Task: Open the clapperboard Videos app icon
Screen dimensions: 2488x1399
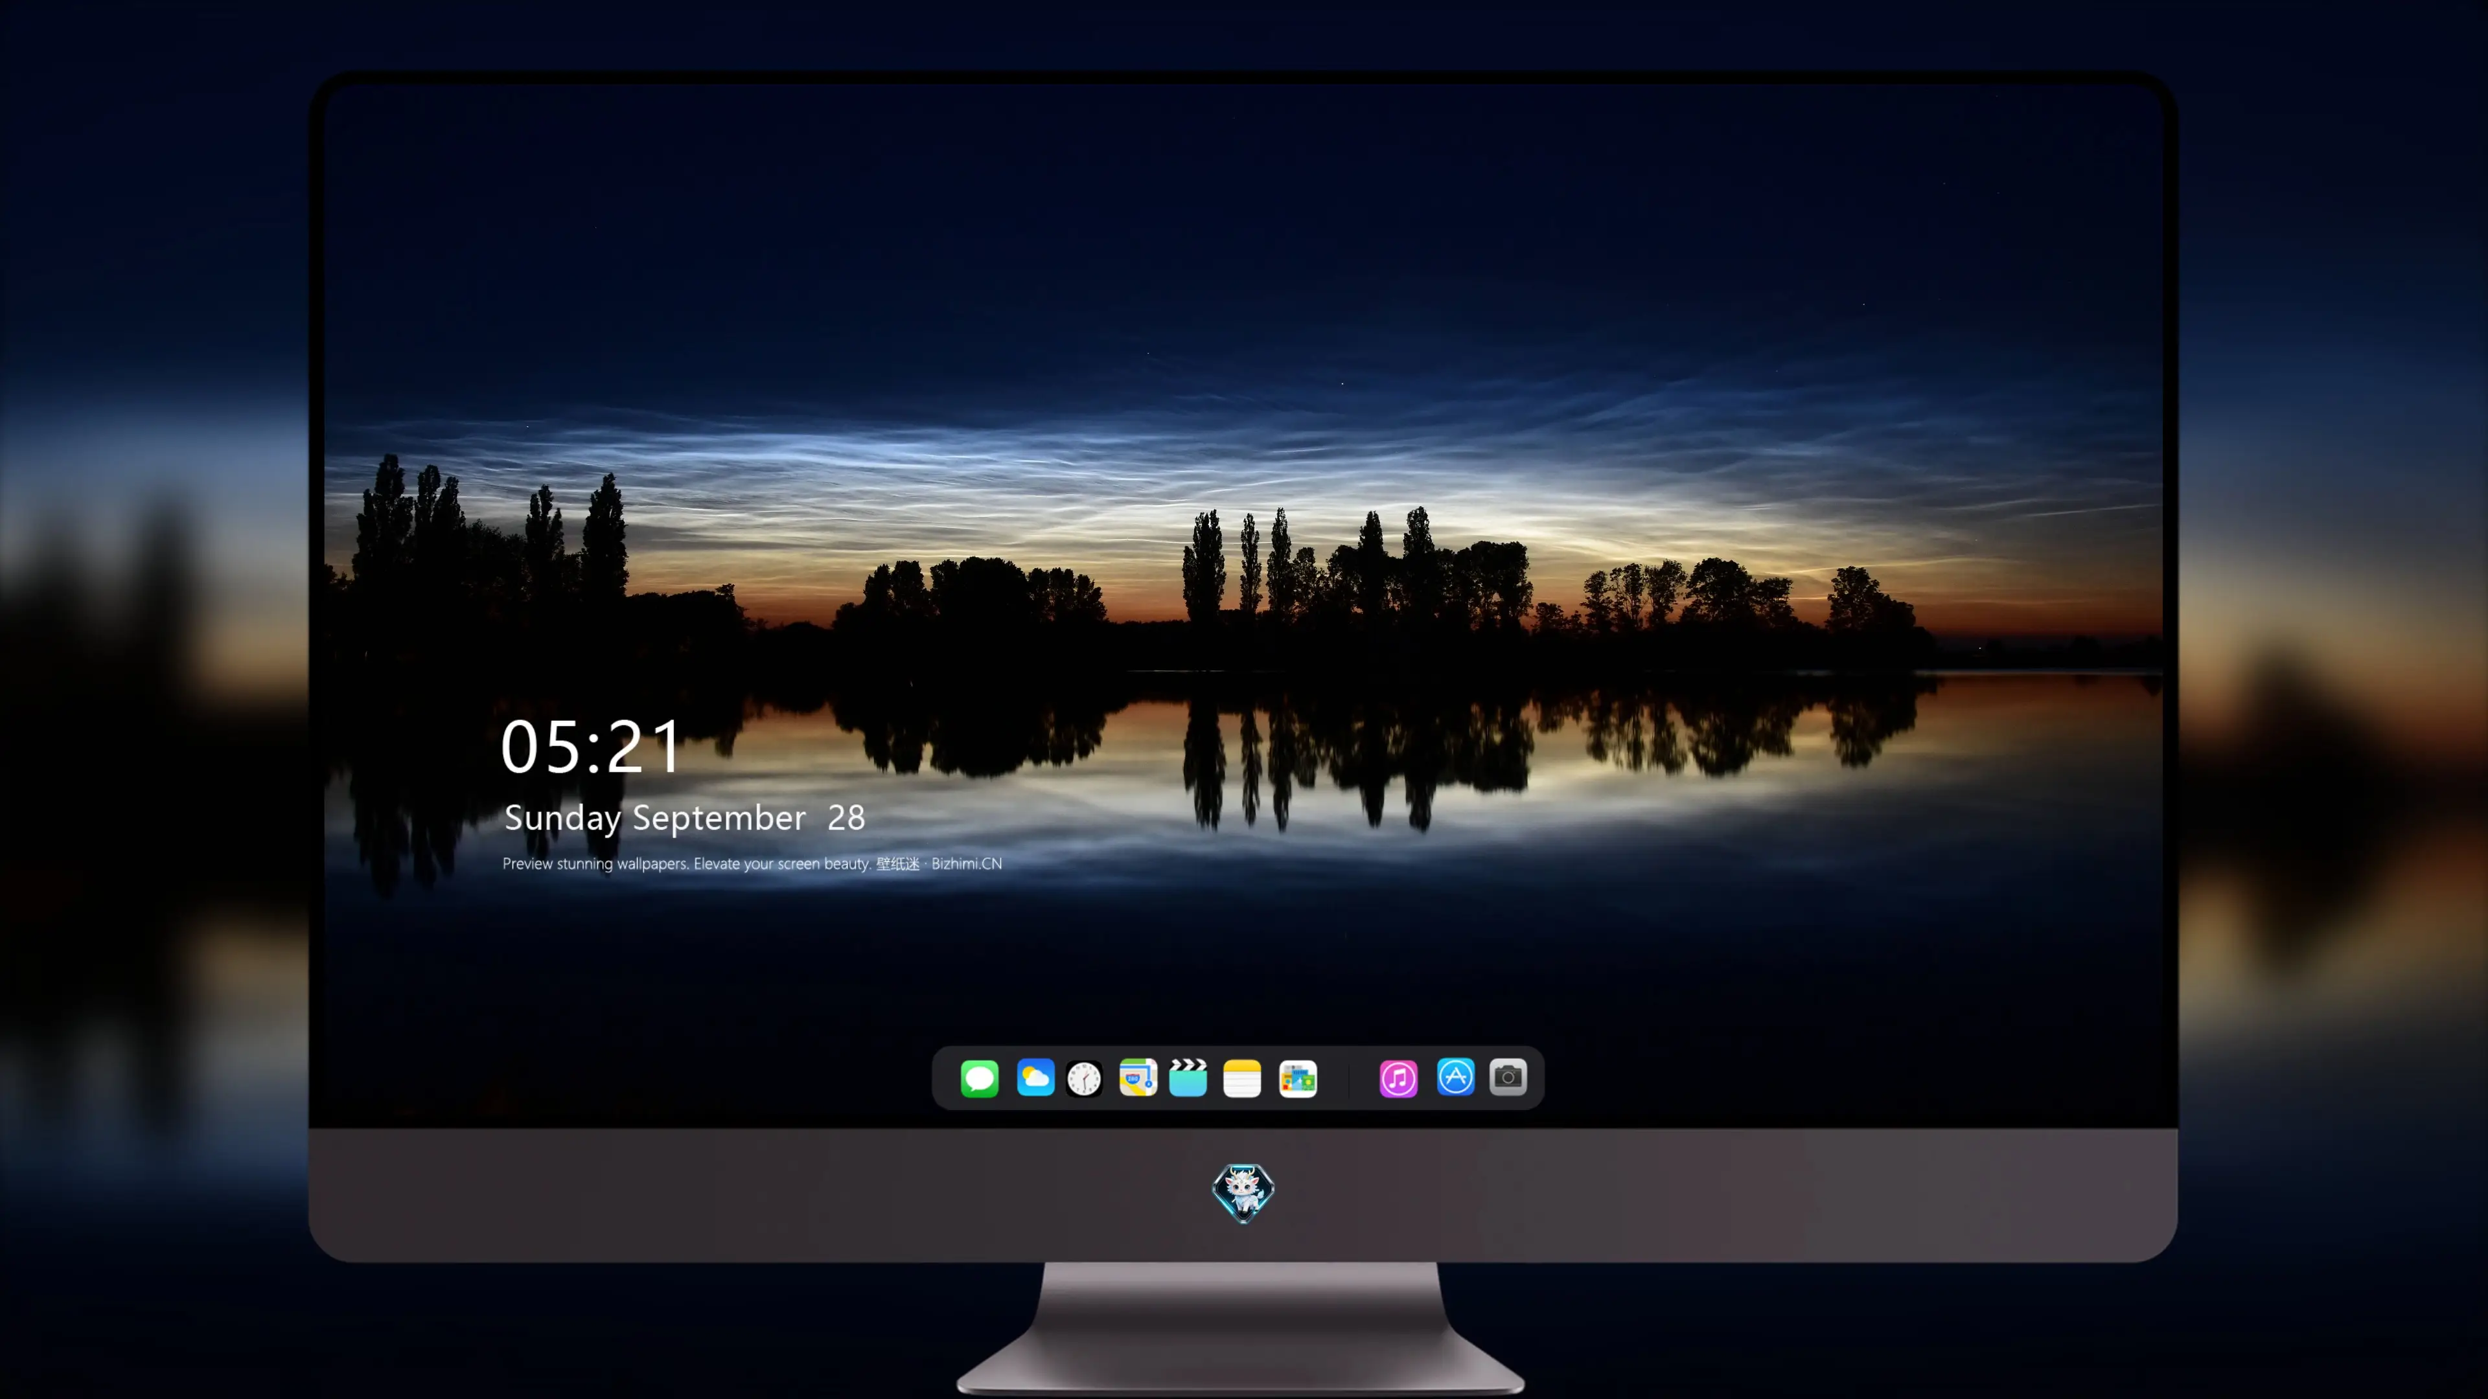Action: pos(1188,1078)
